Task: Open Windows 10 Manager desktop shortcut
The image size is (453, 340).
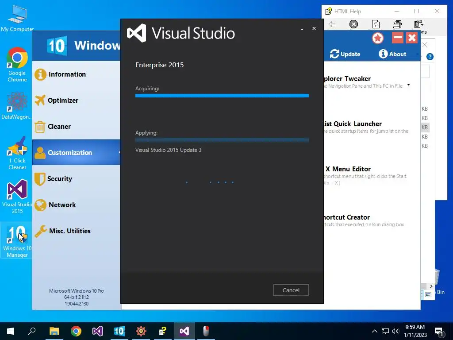Action: tap(17, 240)
